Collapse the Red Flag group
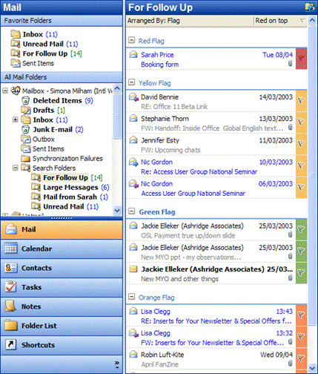 tap(132, 40)
